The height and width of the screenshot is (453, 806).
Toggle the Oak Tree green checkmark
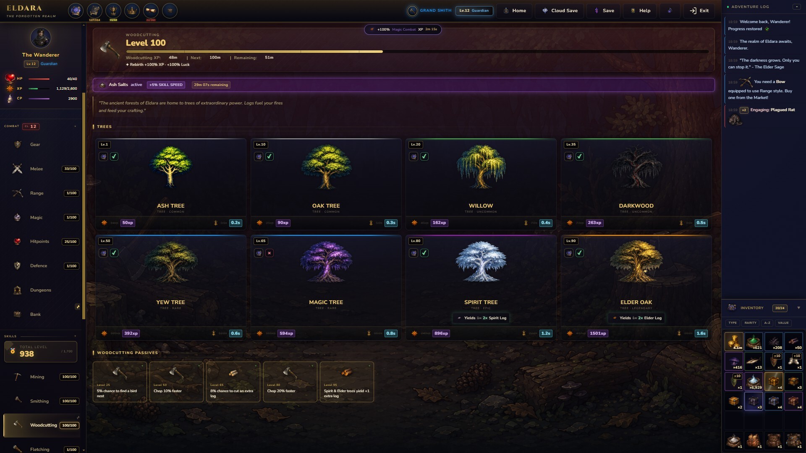[x=270, y=156]
